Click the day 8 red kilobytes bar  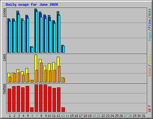(41, 98)
